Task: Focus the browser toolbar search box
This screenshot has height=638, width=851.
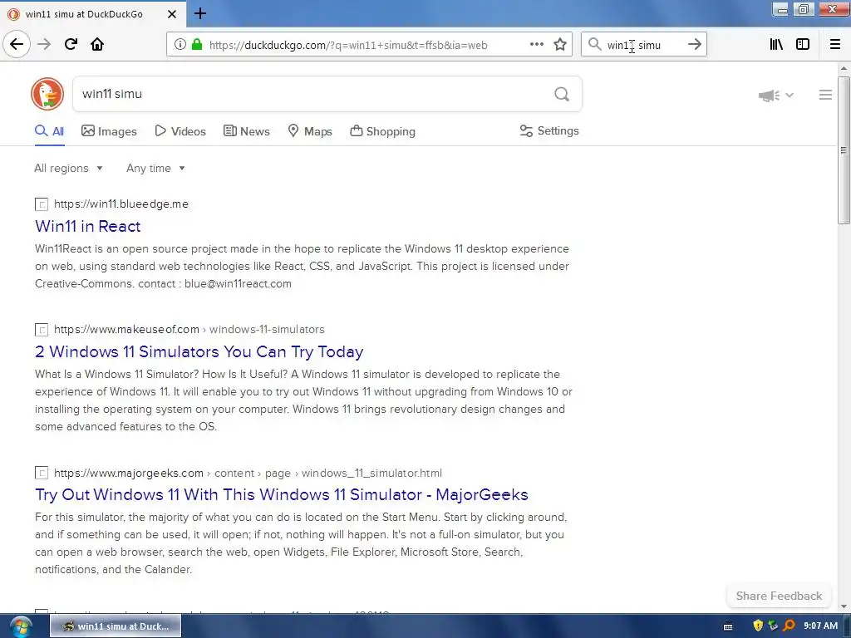Action: pyautogui.click(x=643, y=45)
